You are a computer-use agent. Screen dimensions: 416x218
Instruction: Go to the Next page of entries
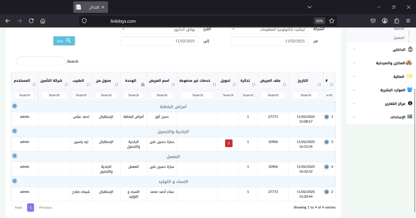(18, 207)
